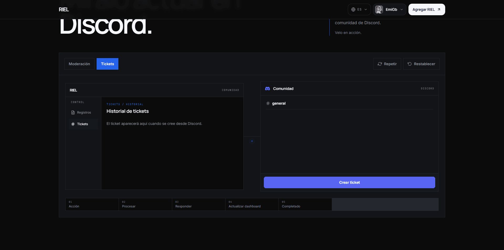Click the EmiGb avatar picture

pos(379,9)
